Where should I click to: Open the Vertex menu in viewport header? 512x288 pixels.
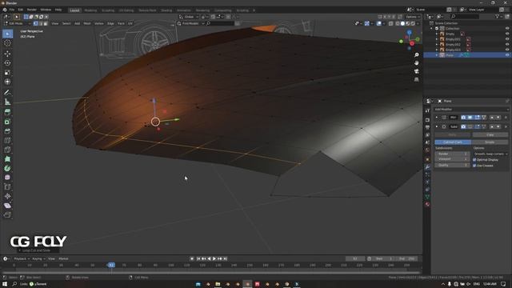(99, 23)
